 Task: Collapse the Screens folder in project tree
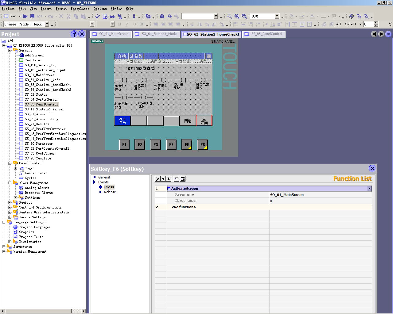click(x=10, y=50)
